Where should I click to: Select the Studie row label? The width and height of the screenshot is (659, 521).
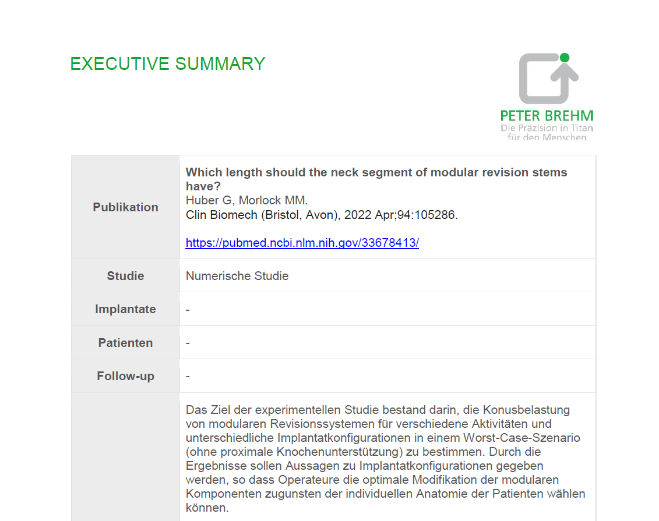point(125,276)
